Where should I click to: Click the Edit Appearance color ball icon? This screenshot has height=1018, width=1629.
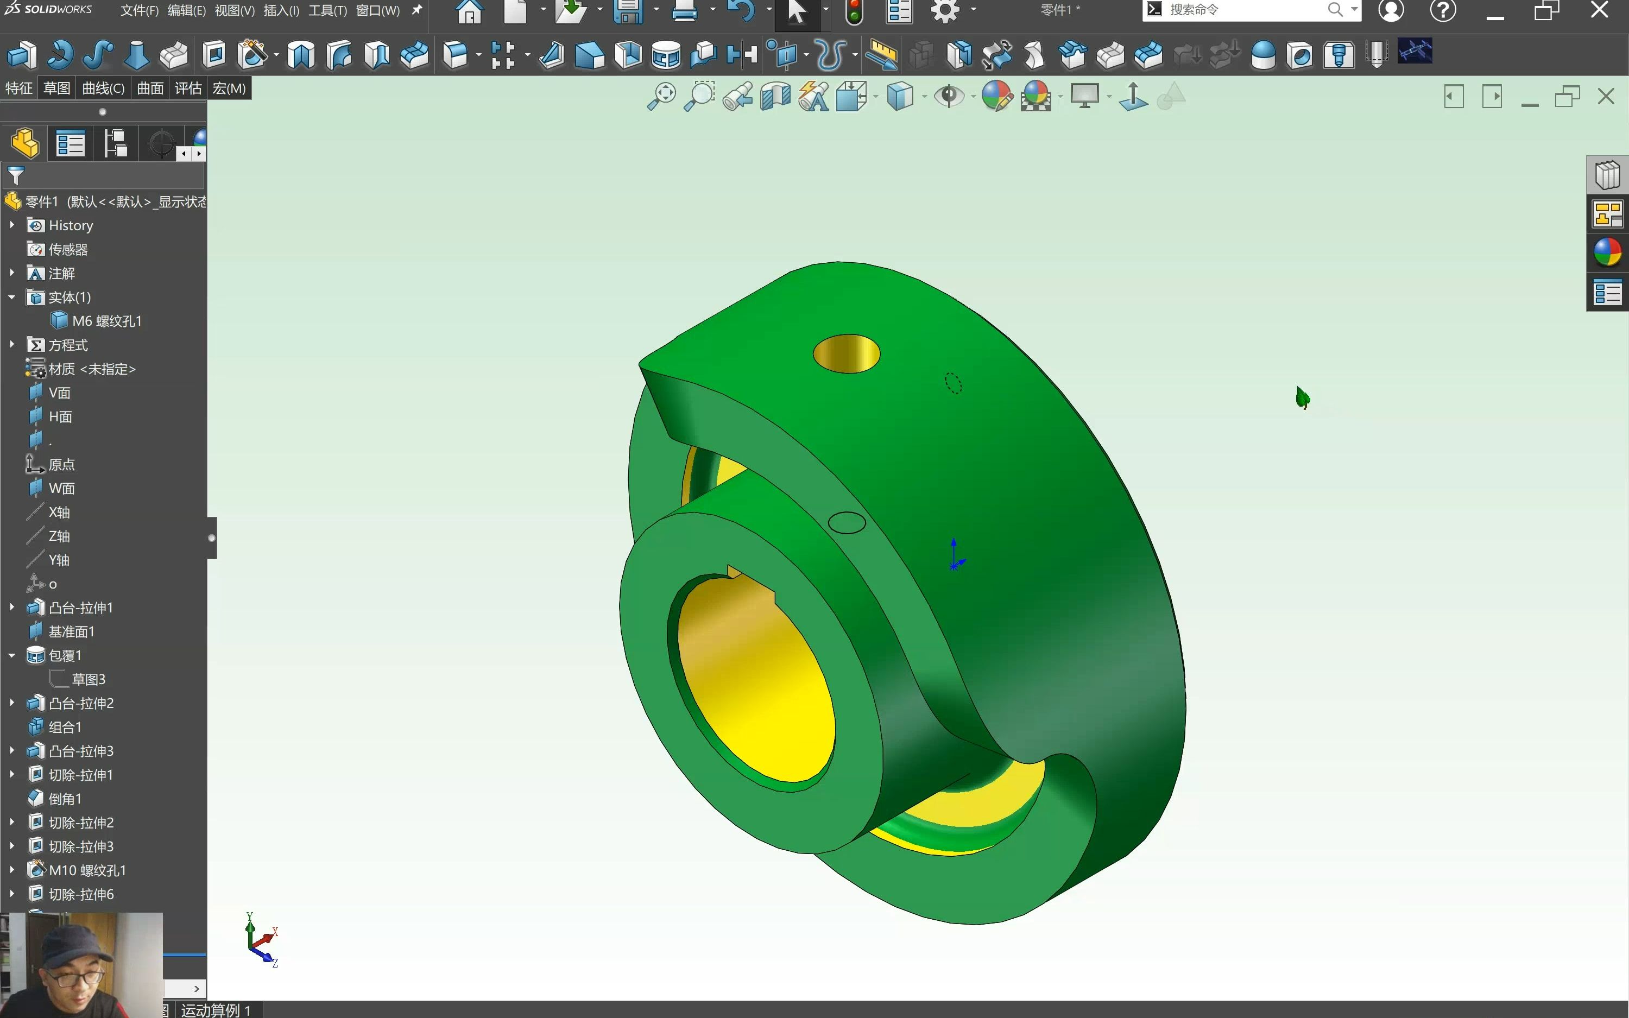996,96
